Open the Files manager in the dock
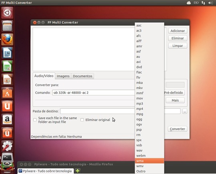 [x=7, y=26]
